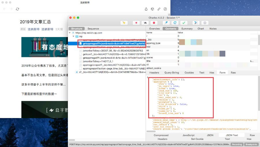Toggle throttling turtle icon in Charles
This screenshot has width=260, height=147.
pos(145,23)
